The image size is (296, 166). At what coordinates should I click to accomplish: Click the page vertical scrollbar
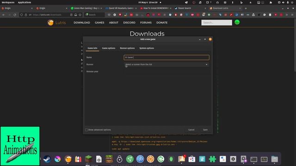pos(295,45)
